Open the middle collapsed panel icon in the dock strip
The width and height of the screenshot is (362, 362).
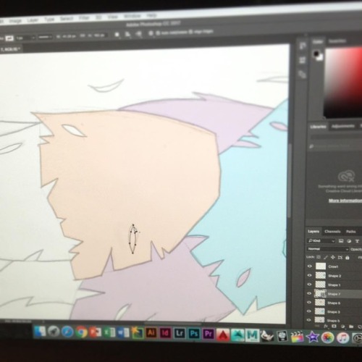tap(303, 60)
